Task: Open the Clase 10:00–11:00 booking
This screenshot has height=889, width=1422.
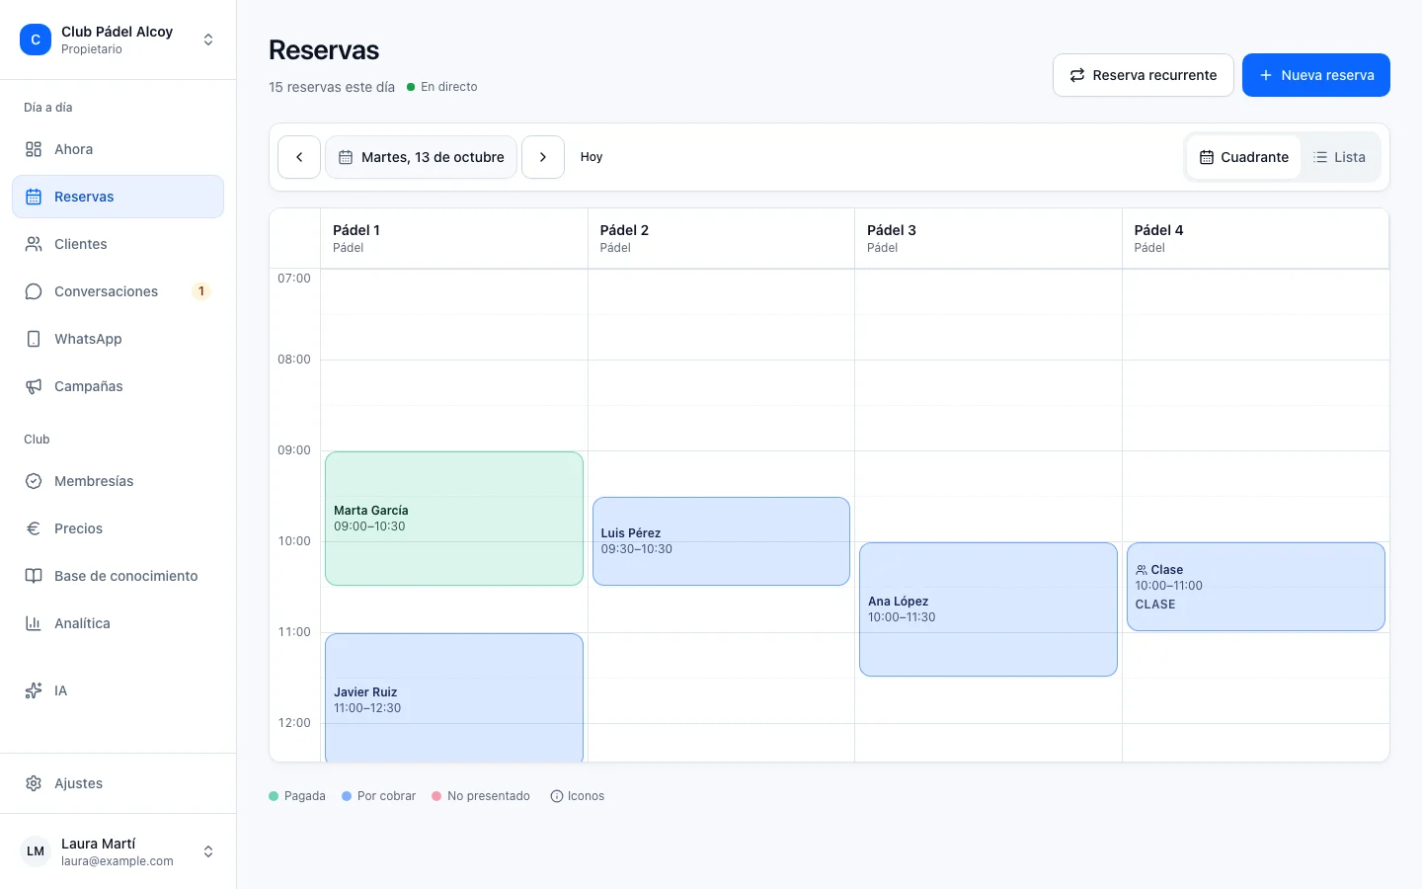Action: tap(1256, 587)
